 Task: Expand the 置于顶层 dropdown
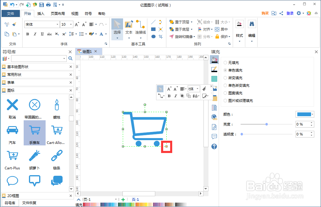(192, 22)
